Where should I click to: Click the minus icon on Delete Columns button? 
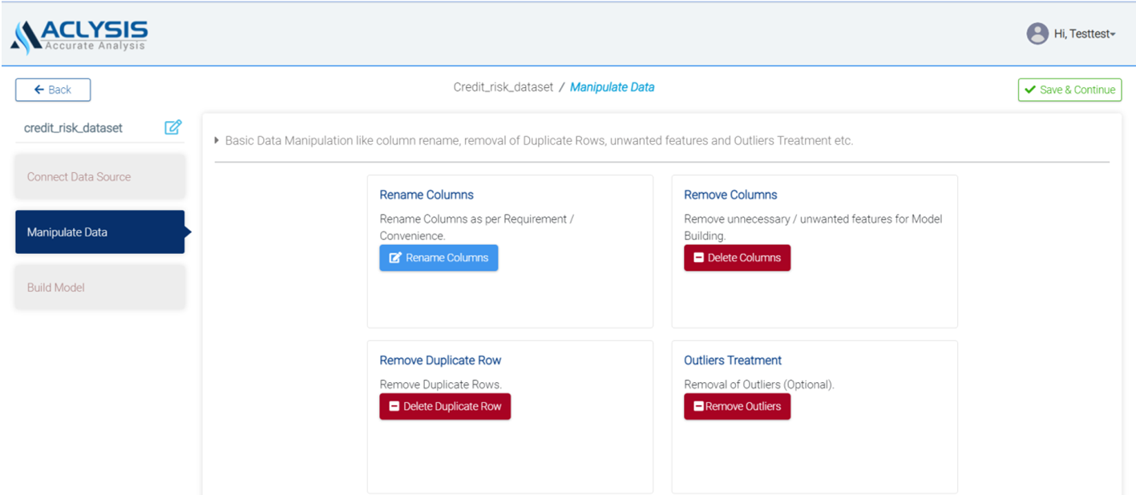tap(698, 258)
